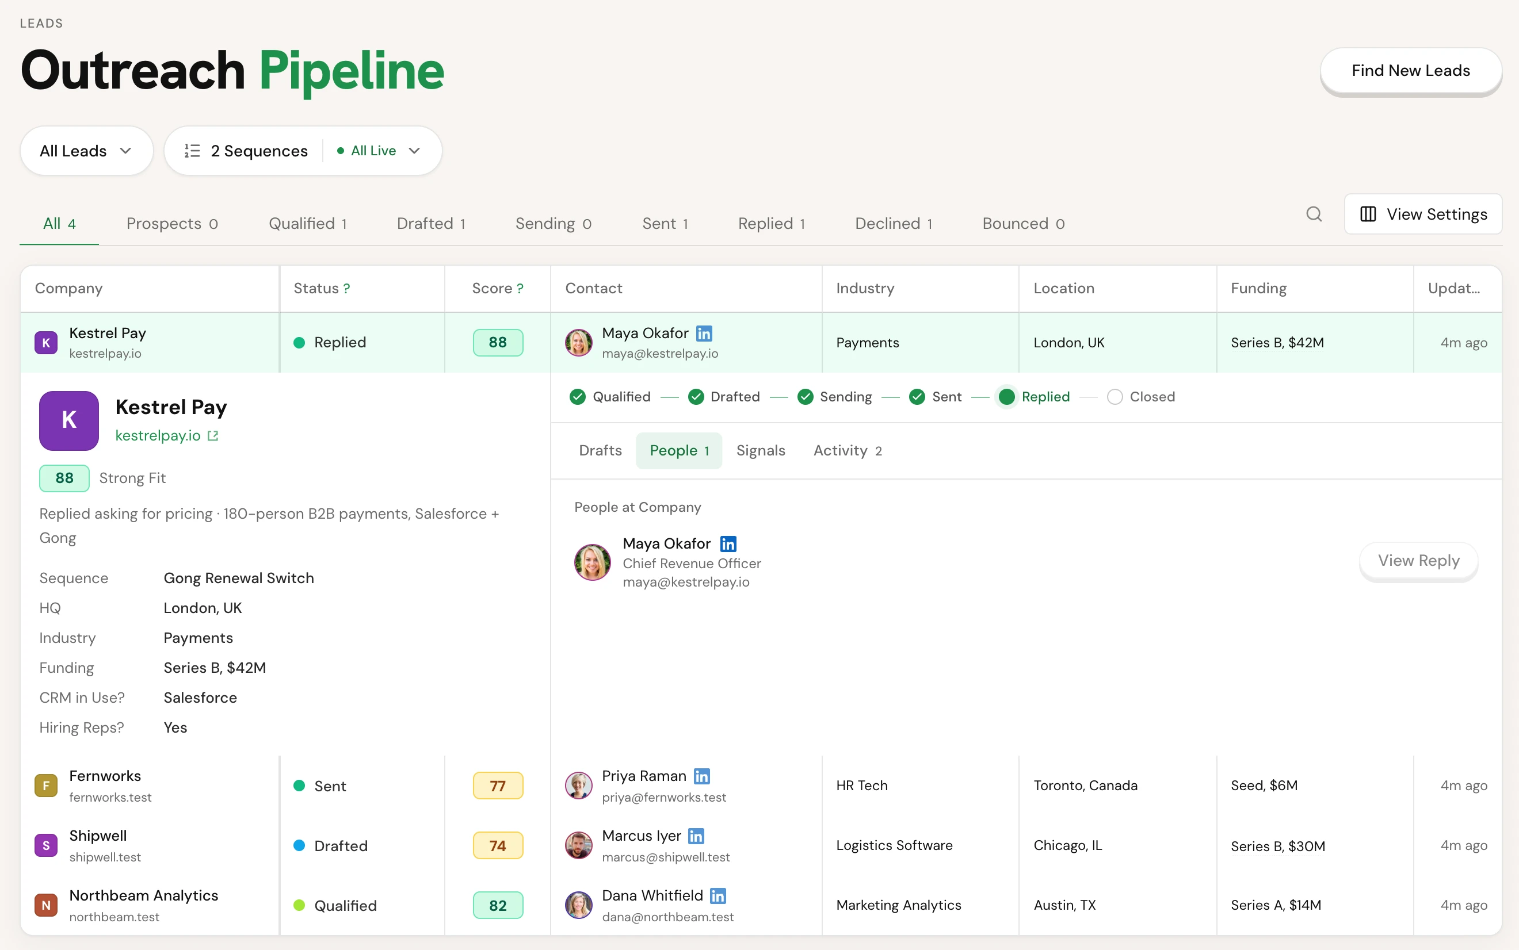Open Maya Okafor's LinkedIn icon in People panel
The height and width of the screenshot is (950, 1519).
(x=728, y=544)
